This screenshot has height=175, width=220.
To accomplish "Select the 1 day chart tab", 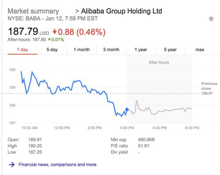I will 22,50.
